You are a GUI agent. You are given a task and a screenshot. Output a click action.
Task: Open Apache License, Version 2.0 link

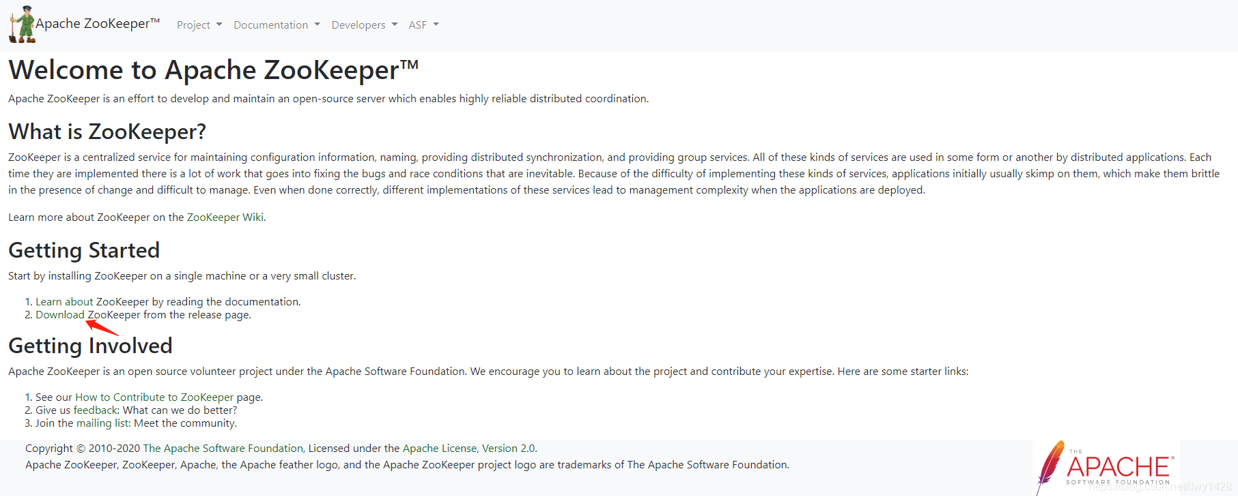(x=469, y=449)
